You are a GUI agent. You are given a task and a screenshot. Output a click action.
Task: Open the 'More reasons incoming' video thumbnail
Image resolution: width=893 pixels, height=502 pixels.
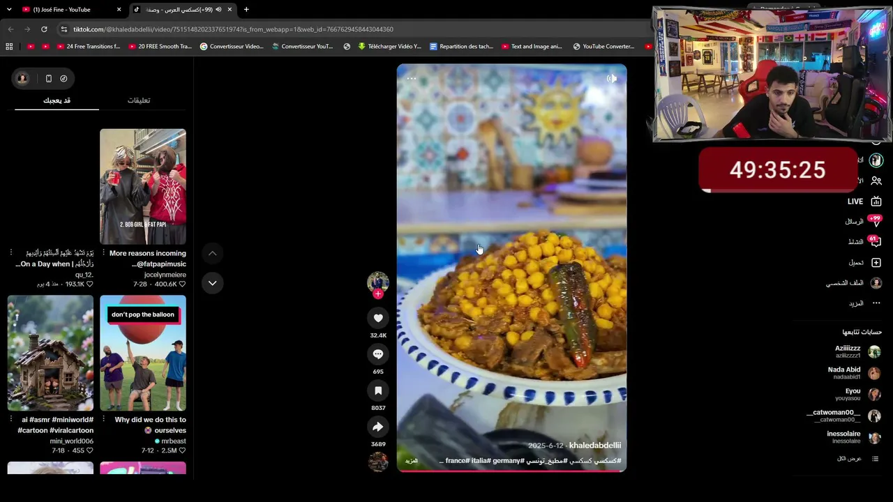click(143, 186)
